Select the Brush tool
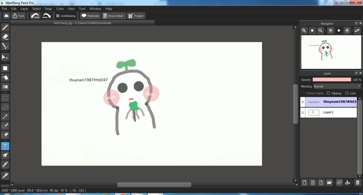 coord(5,28)
